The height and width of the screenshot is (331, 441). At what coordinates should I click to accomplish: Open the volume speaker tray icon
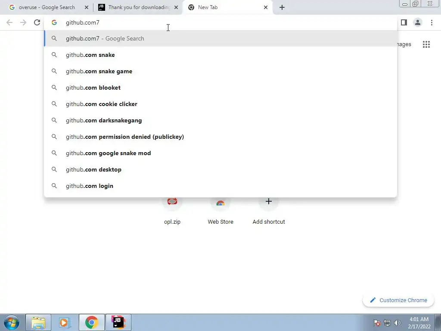click(397, 323)
